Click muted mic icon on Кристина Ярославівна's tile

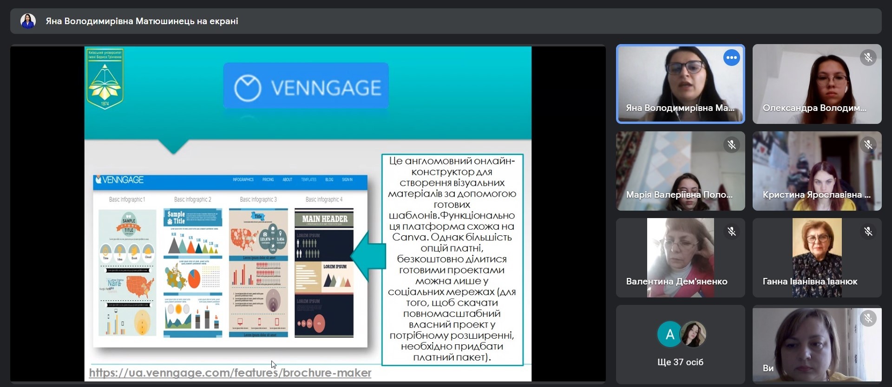(x=868, y=145)
